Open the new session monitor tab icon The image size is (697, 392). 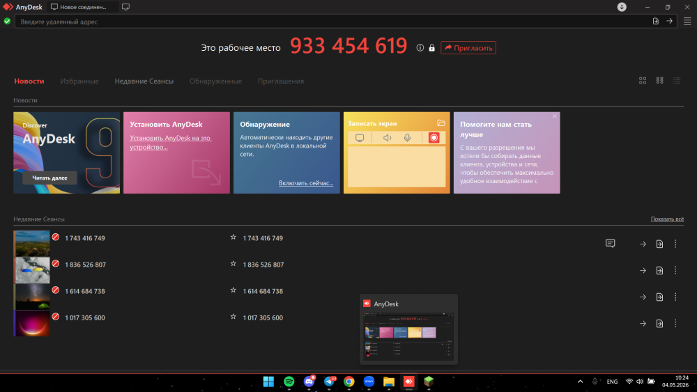pos(125,7)
